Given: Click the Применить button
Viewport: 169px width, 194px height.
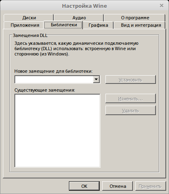Looking at the screenshot, I should (151, 186).
